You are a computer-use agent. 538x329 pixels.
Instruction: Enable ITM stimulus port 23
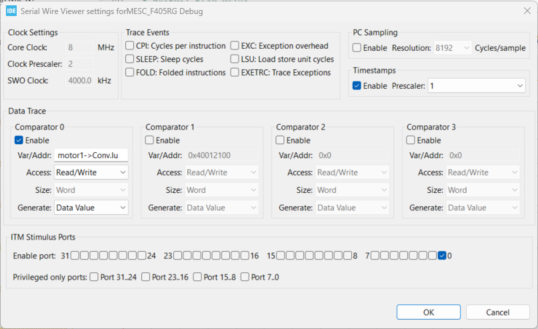pyautogui.click(x=178, y=255)
